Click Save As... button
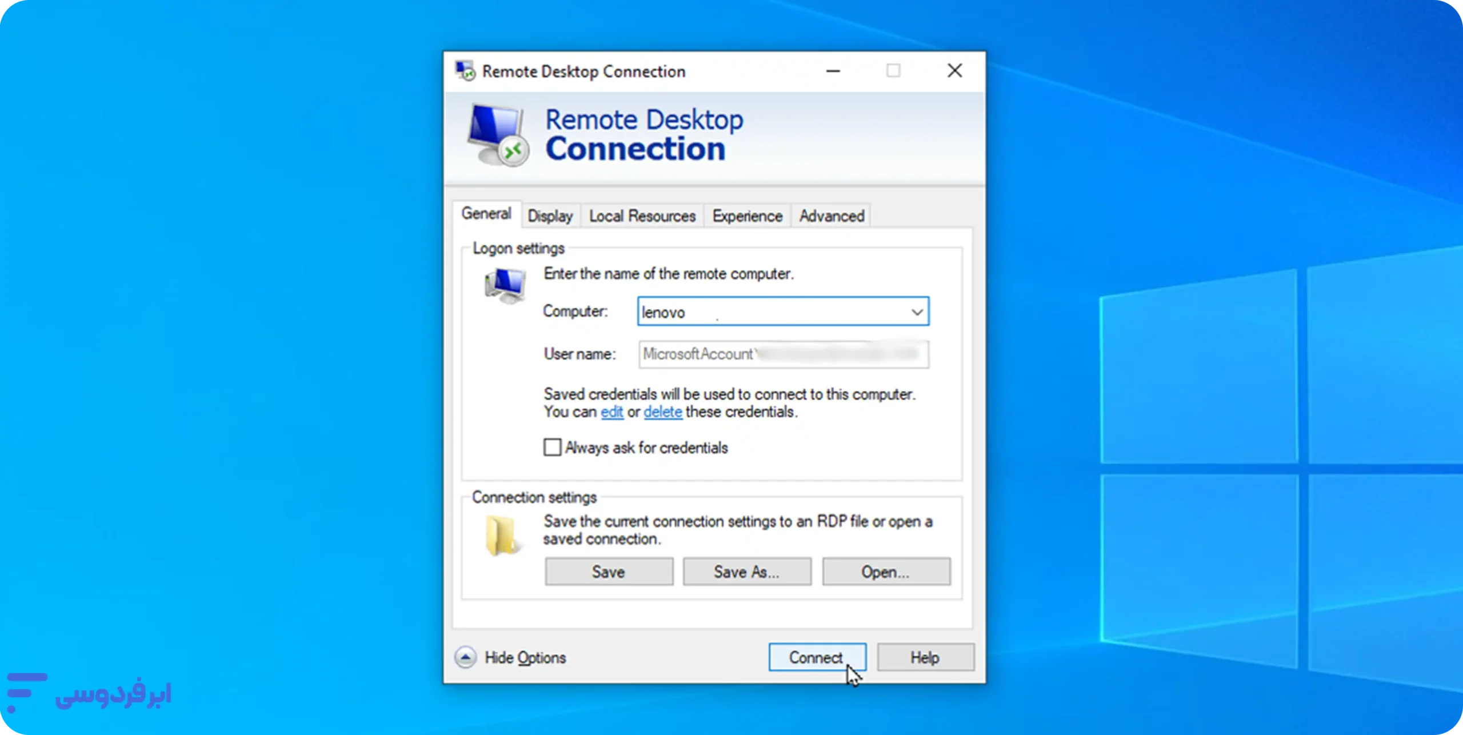 (x=747, y=572)
